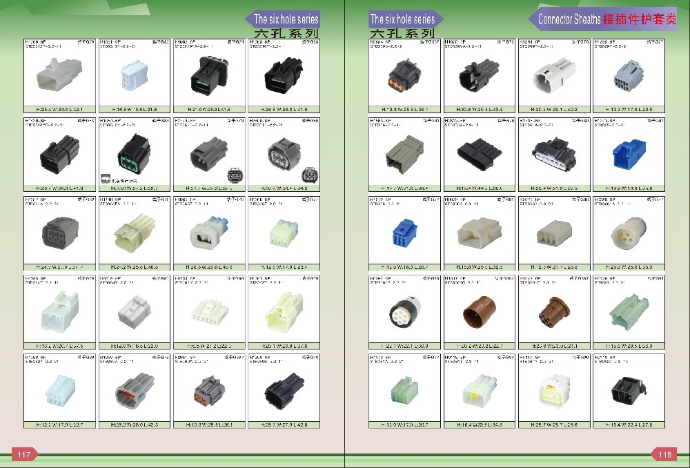
Task: Click page number 118
Action: click(664, 454)
